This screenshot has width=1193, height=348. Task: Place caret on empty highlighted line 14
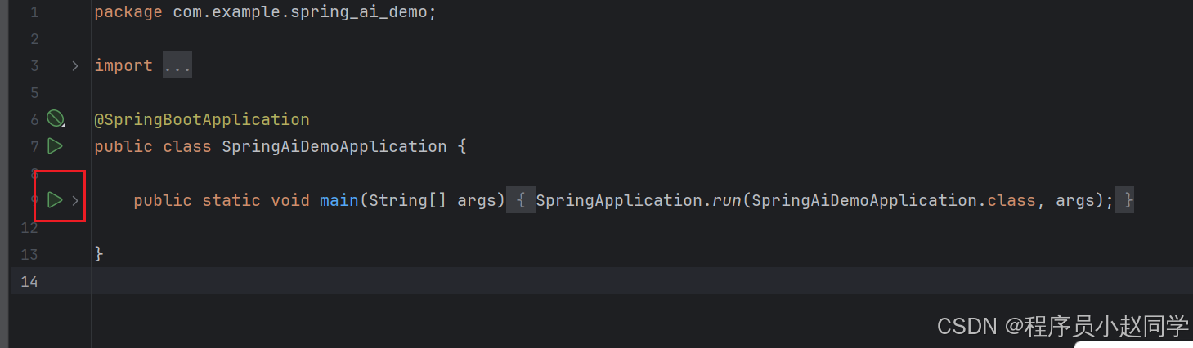coord(642,281)
